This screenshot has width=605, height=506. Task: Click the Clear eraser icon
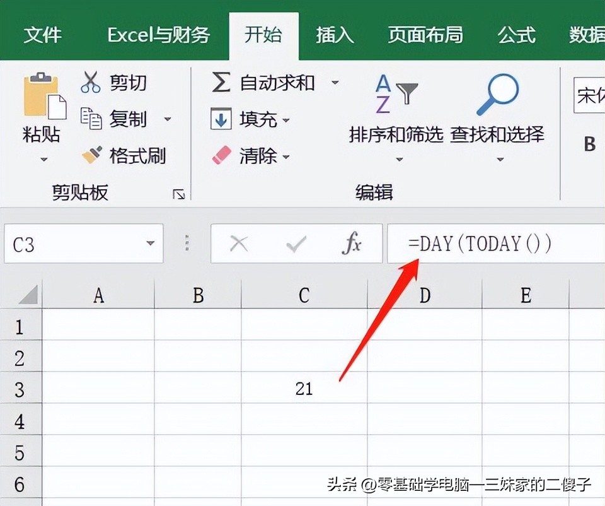click(x=221, y=155)
